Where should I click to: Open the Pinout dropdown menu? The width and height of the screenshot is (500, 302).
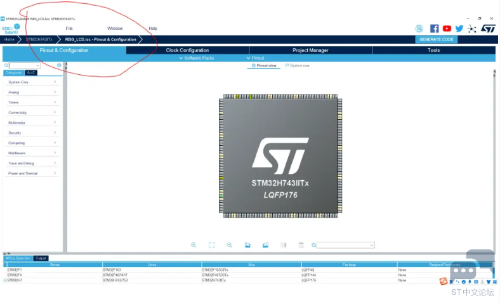255,58
